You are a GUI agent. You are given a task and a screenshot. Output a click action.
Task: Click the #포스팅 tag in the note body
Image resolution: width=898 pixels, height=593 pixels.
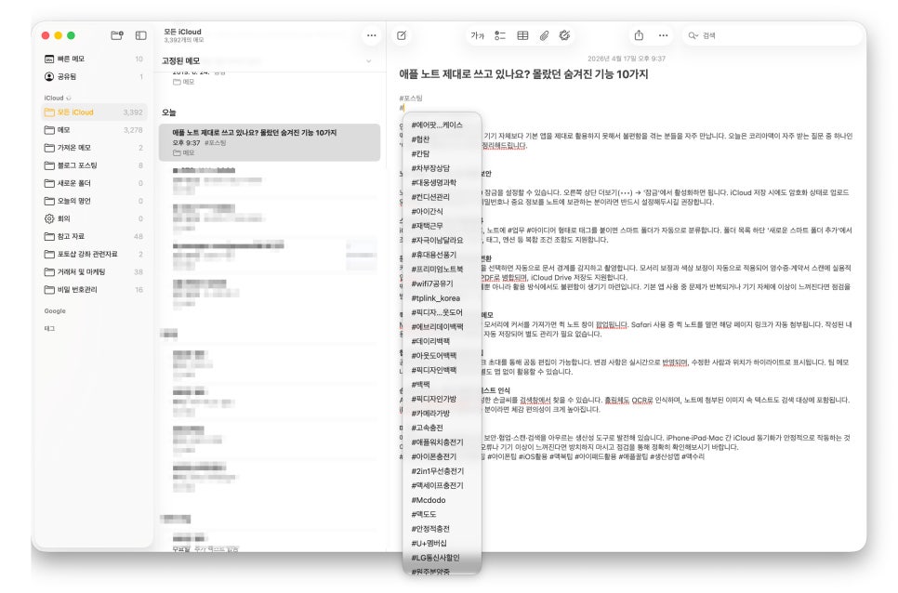(411, 98)
